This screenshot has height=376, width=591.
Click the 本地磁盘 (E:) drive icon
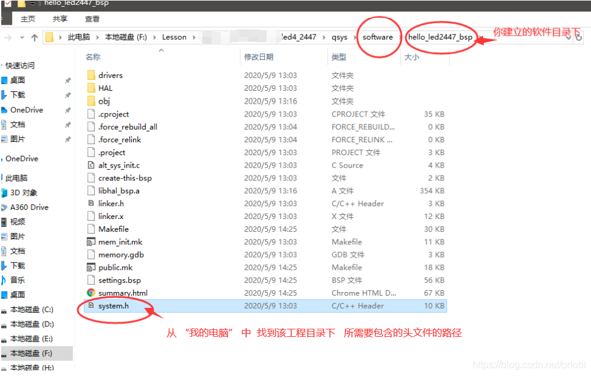coord(4,339)
